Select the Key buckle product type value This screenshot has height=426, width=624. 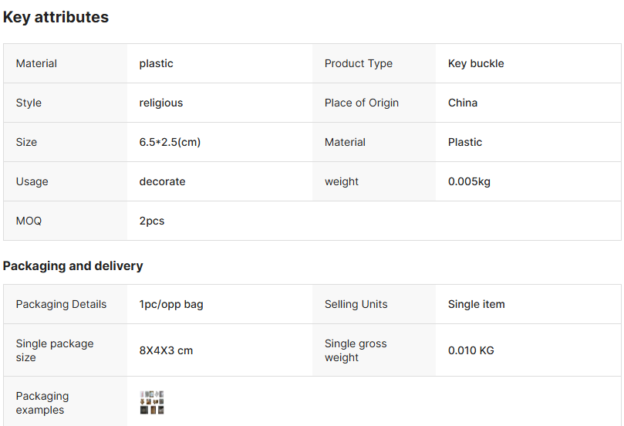(476, 63)
